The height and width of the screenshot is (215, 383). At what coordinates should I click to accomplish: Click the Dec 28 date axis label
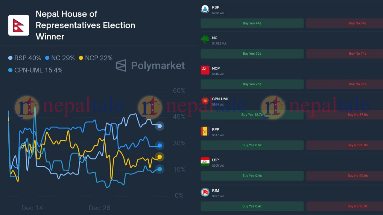(x=99, y=208)
